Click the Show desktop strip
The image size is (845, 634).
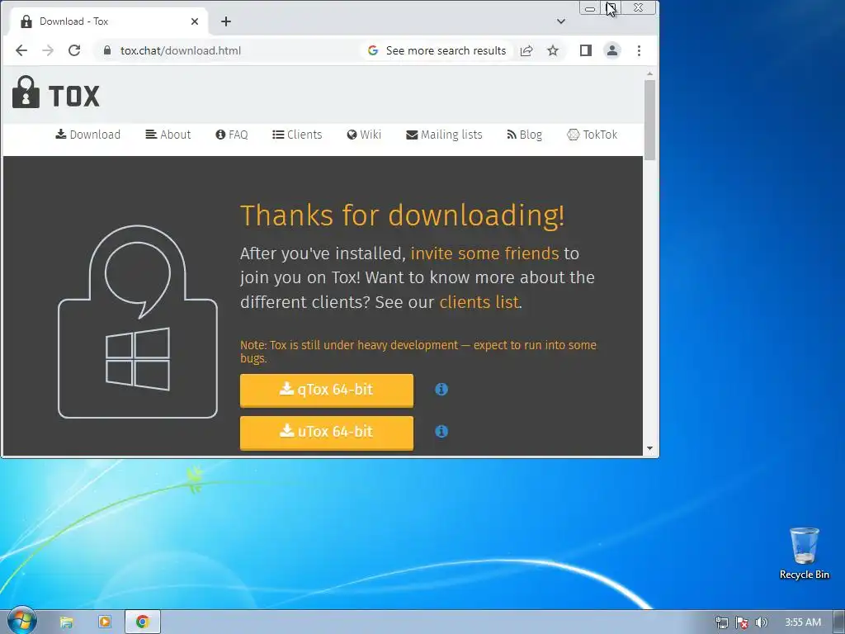(x=839, y=622)
